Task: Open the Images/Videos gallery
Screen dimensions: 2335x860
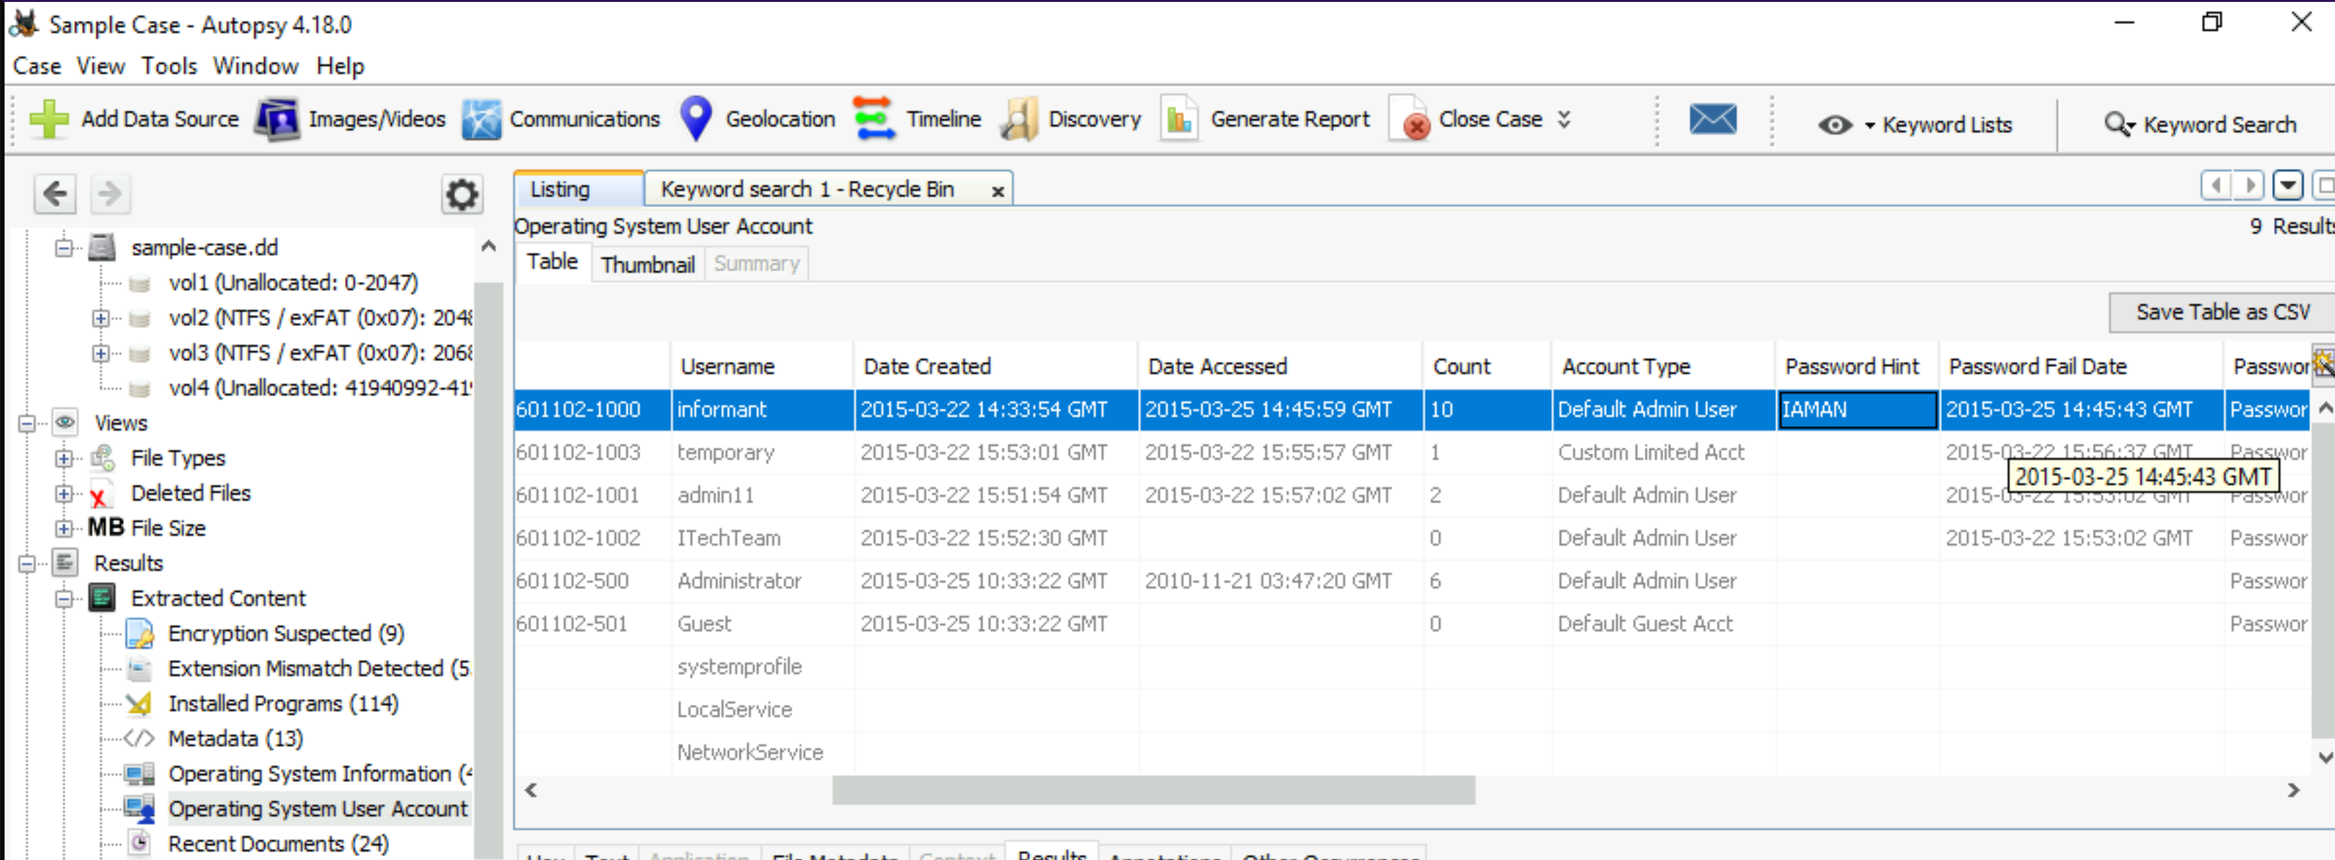Action: (350, 119)
